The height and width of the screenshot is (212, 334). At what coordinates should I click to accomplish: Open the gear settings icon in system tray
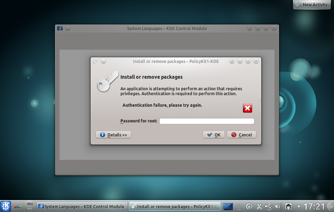pyautogui.click(x=249, y=206)
